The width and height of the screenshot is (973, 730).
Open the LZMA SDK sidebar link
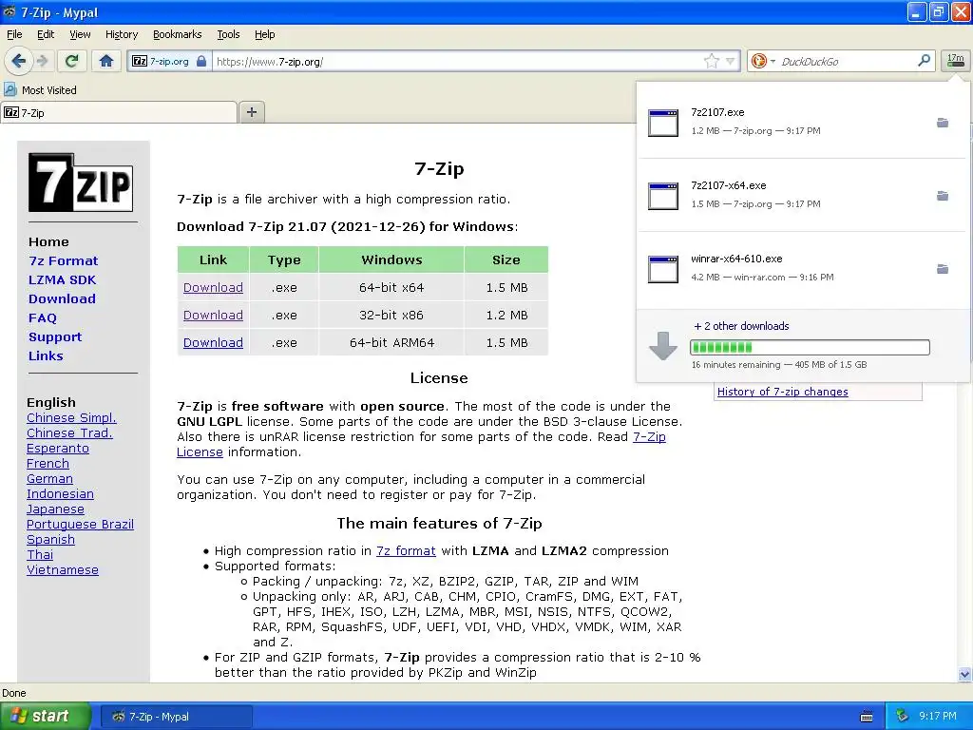tap(62, 280)
